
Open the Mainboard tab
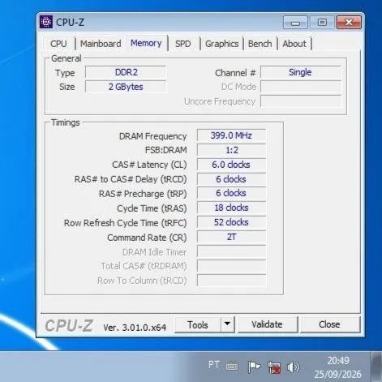(x=101, y=44)
